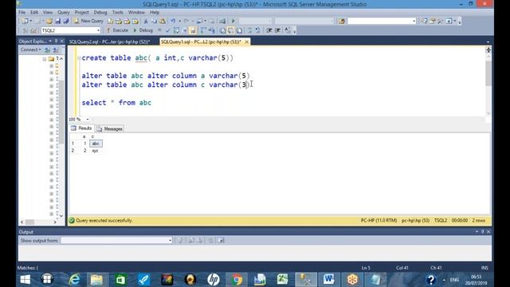The image size is (510, 287).
Task: Click the Parse checkmark icon
Action: click(168, 30)
